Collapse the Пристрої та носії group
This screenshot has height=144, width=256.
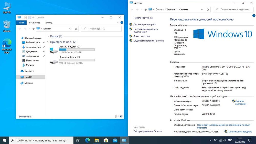48,42
